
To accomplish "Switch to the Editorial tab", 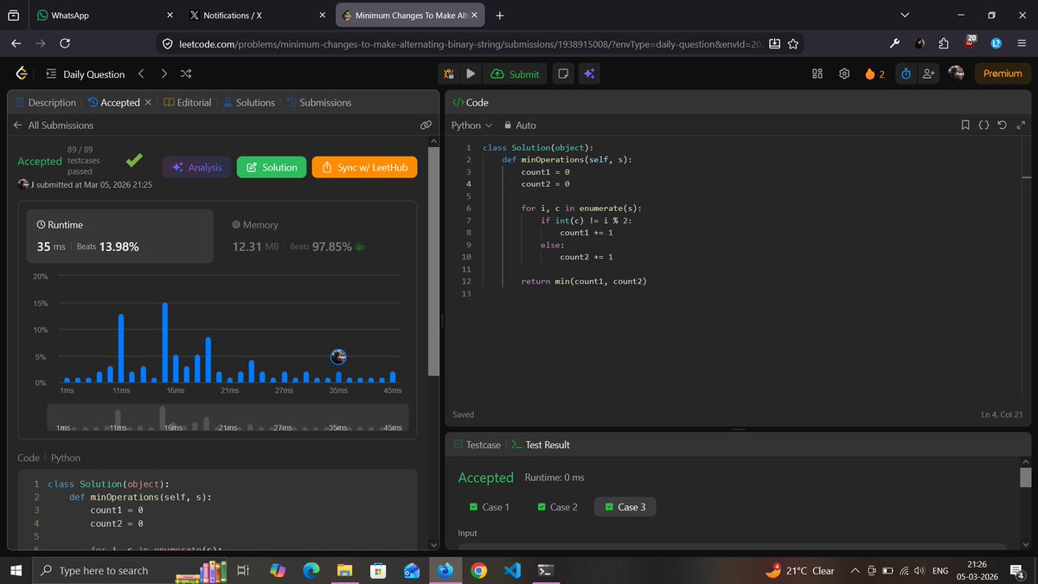I will 187,102.
